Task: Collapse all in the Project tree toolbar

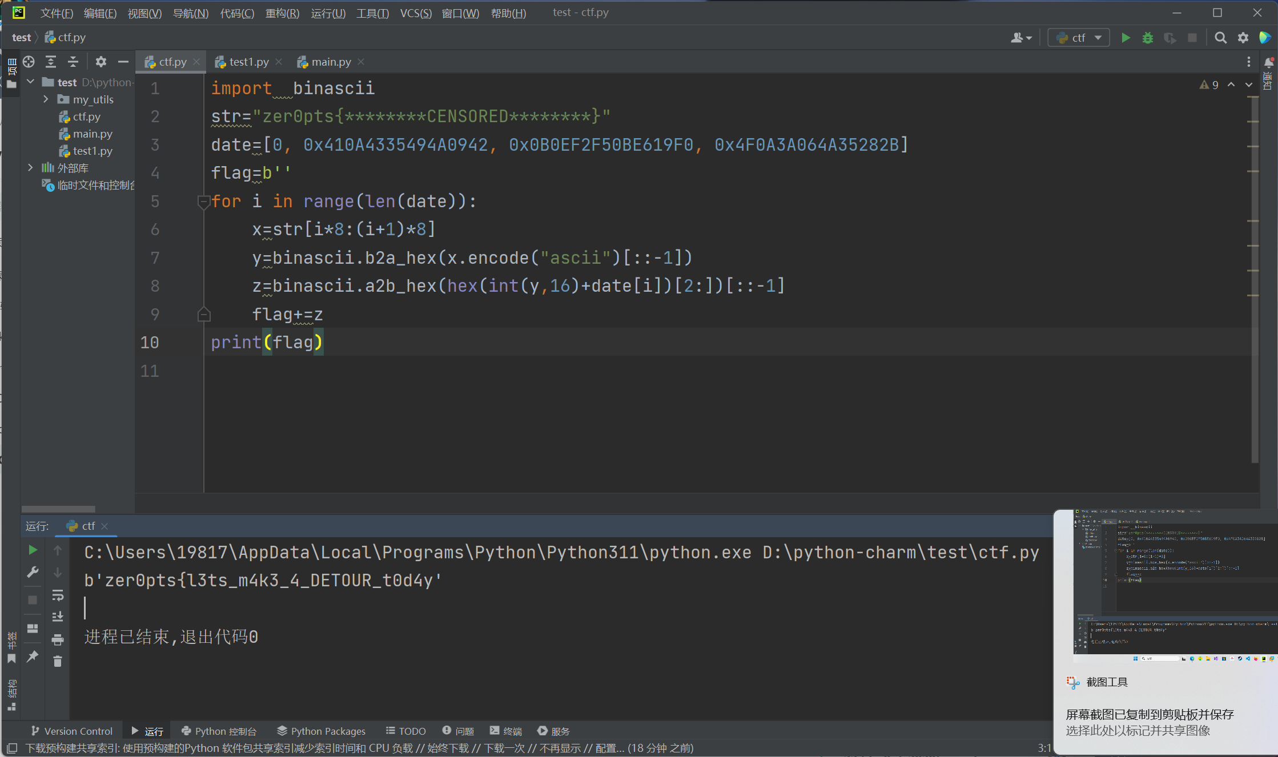Action: (x=73, y=62)
